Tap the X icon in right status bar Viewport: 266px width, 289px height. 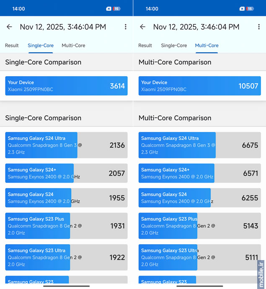point(242,9)
